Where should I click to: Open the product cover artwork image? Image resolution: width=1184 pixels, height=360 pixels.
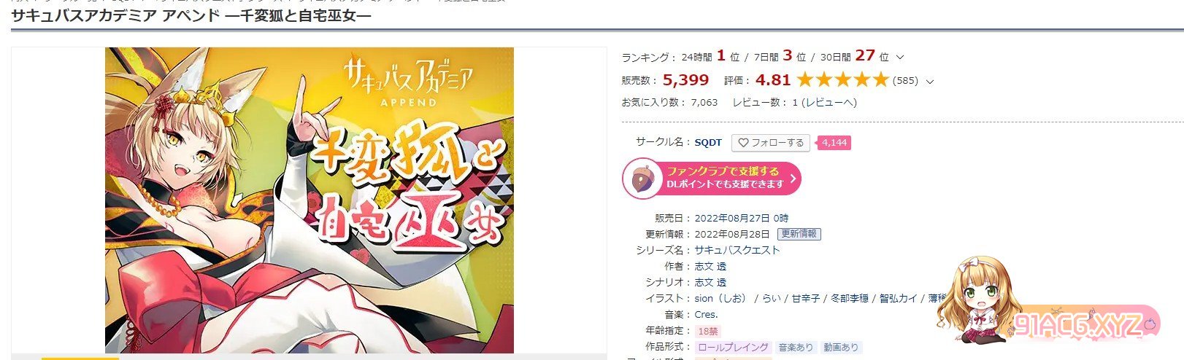click(310, 200)
